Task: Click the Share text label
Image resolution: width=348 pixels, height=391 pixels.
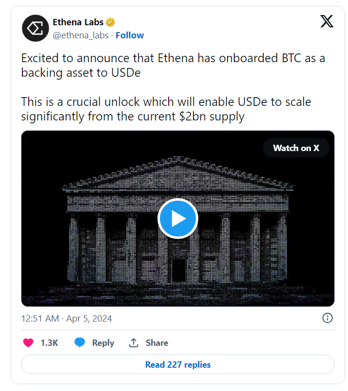Action: pyautogui.click(x=157, y=342)
